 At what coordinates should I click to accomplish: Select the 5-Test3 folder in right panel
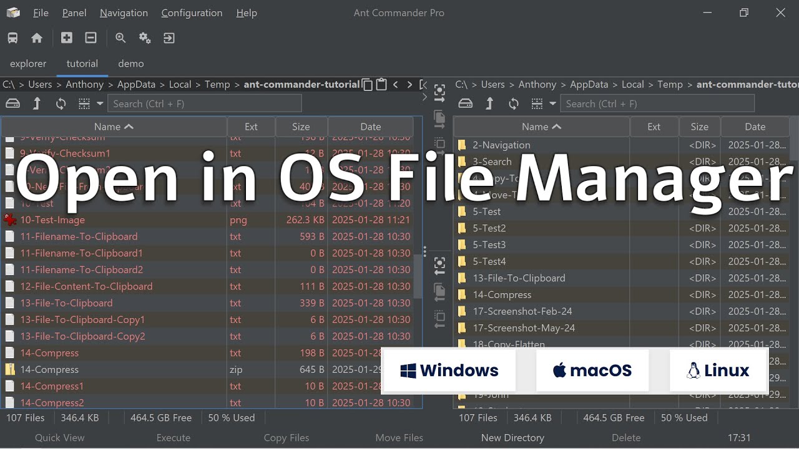(x=622, y=244)
